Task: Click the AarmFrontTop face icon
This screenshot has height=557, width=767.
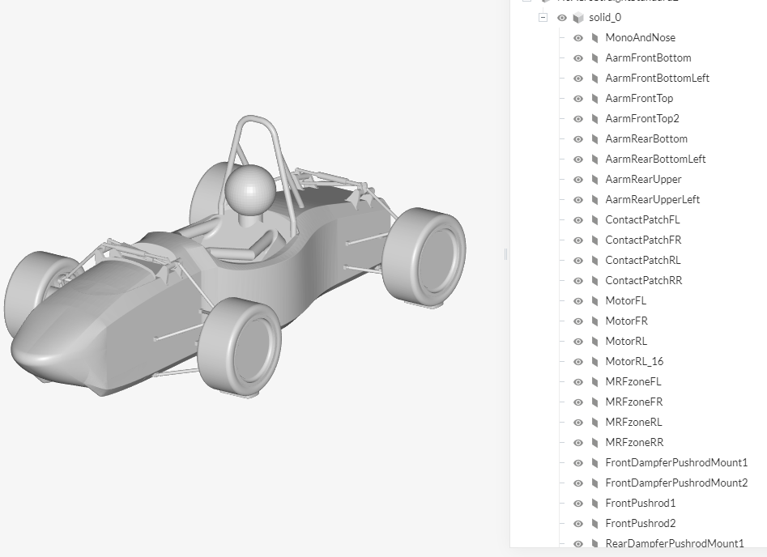Action: (594, 99)
